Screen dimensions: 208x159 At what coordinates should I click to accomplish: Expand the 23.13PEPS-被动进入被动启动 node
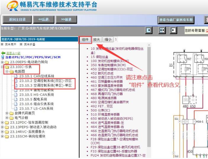click(x=2, y=127)
